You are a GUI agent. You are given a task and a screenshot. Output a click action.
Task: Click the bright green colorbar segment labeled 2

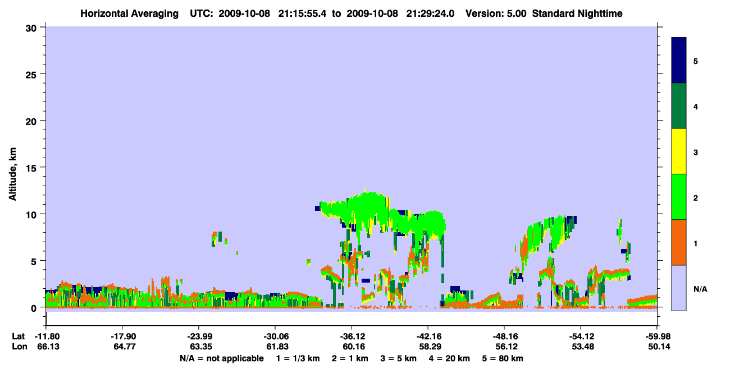coord(679,197)
